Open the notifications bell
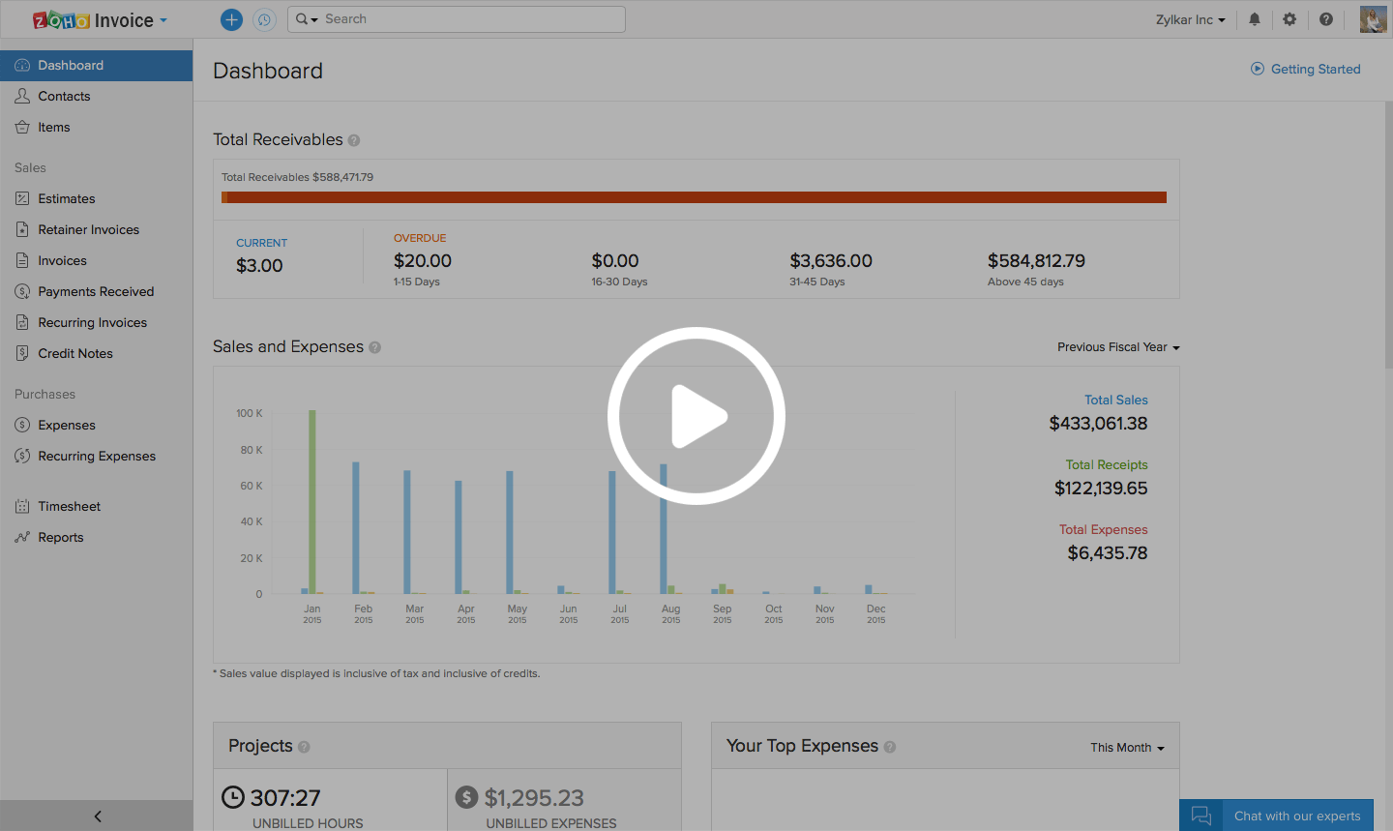1393x831 pixels. point(1255,19)
